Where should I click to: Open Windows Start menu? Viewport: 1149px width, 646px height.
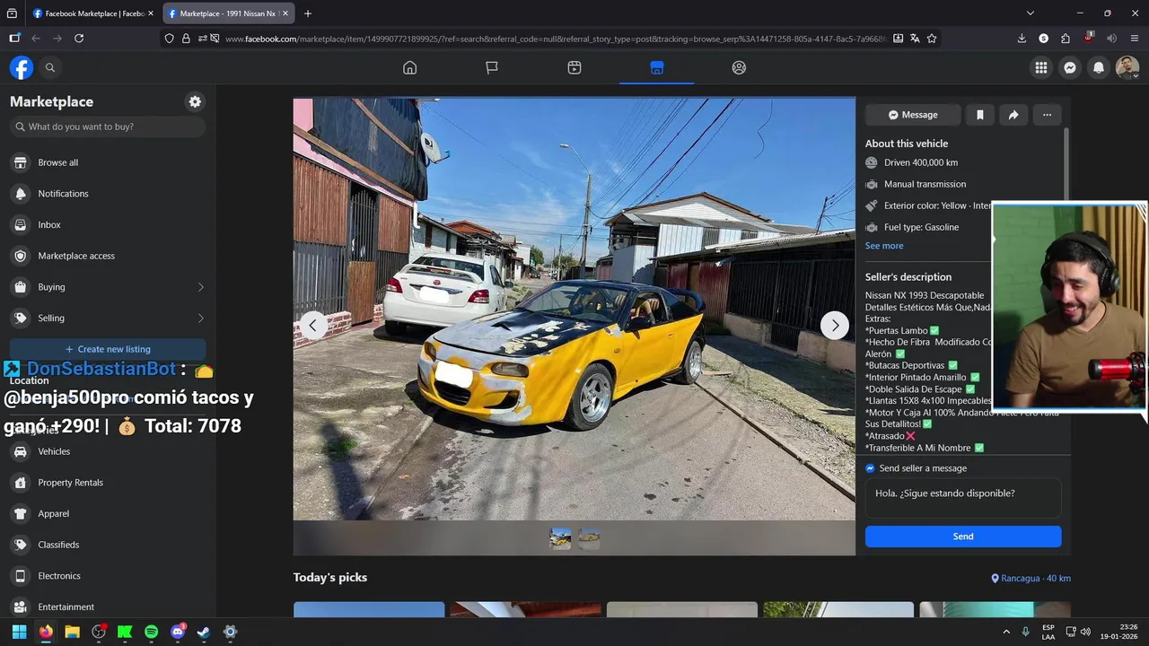pos(19,632)
